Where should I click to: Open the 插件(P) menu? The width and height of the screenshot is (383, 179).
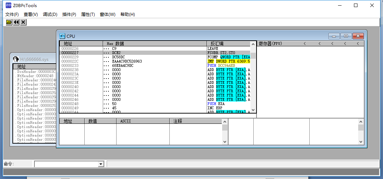[69, 15]
